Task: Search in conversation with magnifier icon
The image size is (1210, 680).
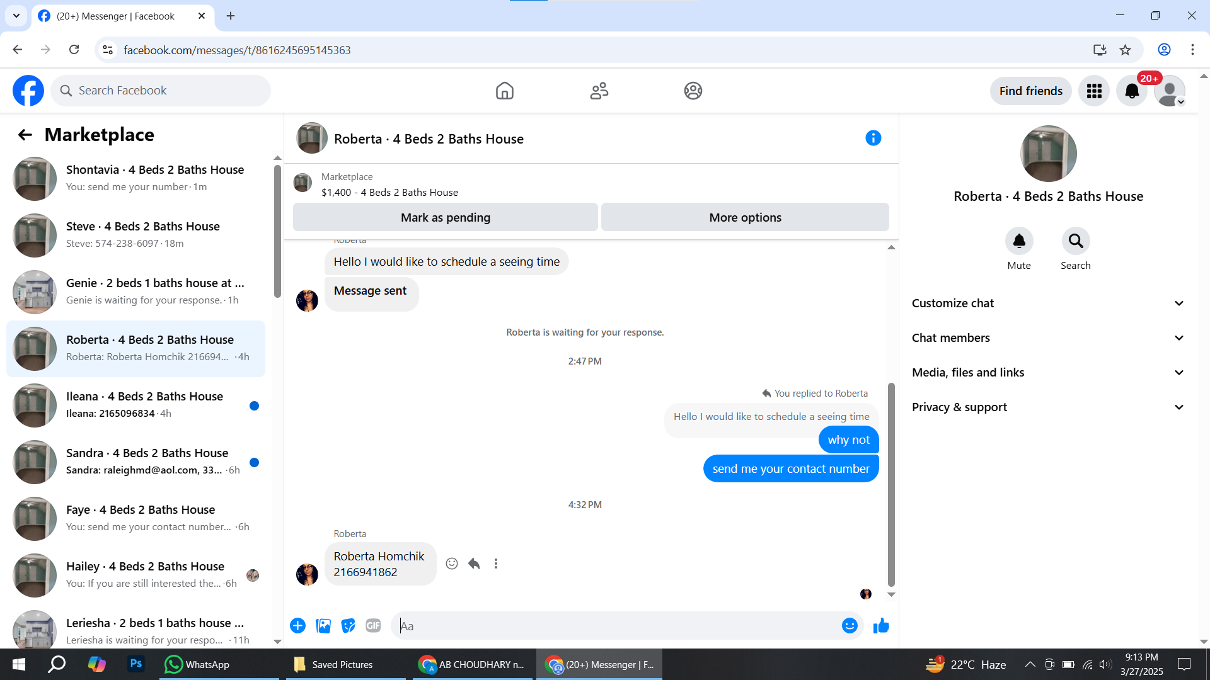Action: (1076, 241)
